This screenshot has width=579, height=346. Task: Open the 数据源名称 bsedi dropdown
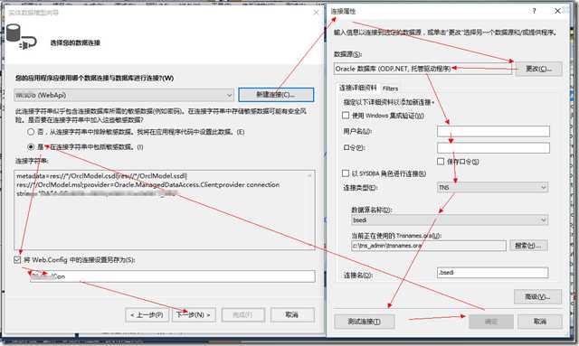point(450,220)
